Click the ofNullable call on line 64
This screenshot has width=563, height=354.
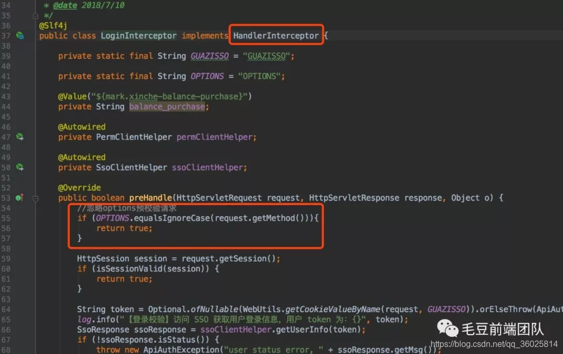click(x=214, y=309)
